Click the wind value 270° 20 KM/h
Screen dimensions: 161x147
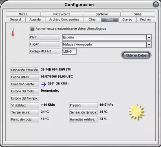(58, 84)
